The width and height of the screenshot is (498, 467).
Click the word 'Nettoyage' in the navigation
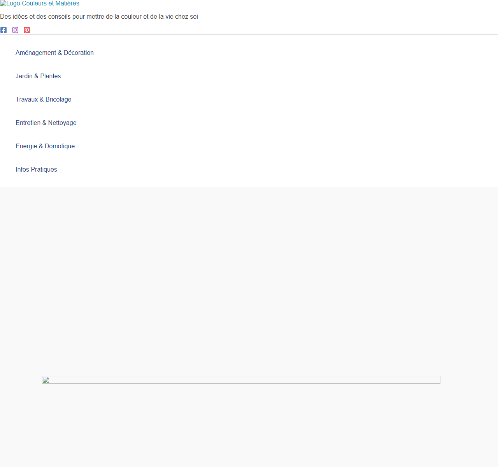pos(62,123)
